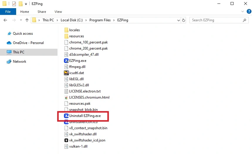This screenshot has height=154, width=252.
Task: Open the locales folder icon
Action: point(66,30)
